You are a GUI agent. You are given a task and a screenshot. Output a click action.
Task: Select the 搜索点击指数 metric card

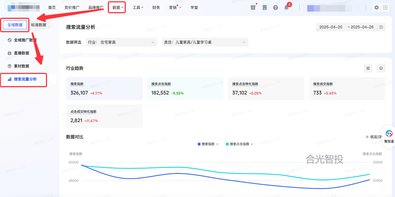point(185,88)
